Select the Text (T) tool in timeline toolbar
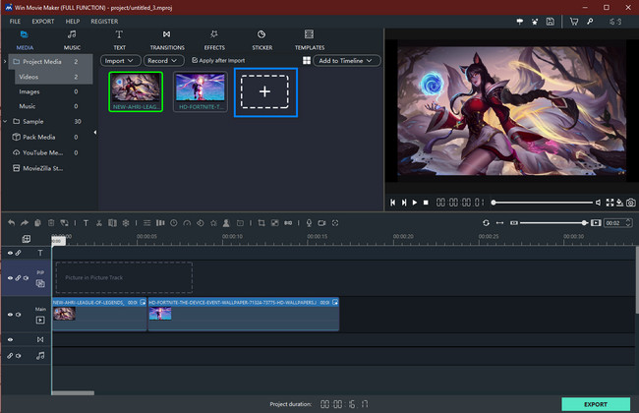639x413 pixels. pos(86,223)
